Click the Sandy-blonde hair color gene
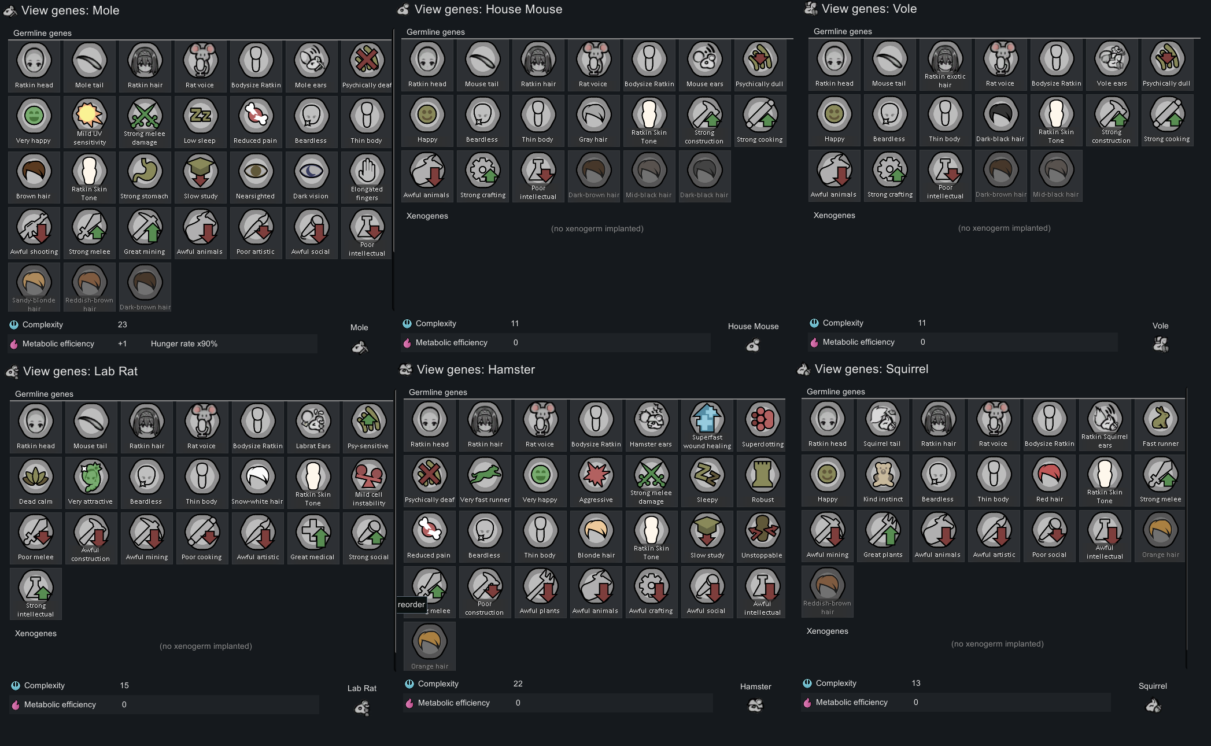Screen dimensions: 1211x746 [x=34, y=283]
